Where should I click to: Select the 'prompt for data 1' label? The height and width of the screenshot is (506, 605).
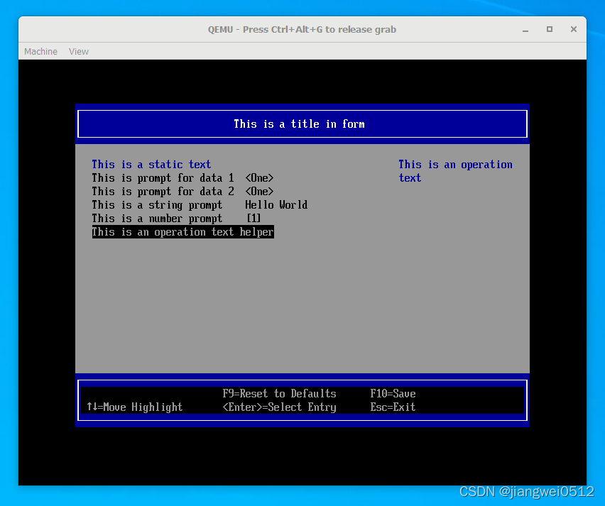coord(163,178)
